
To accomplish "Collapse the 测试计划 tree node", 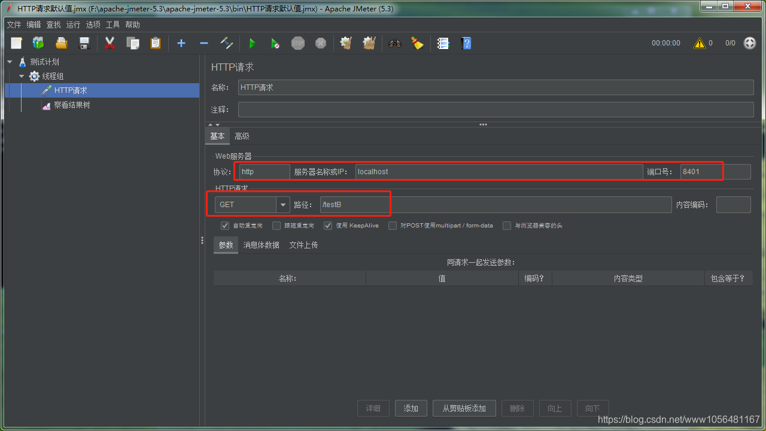I will [10, 62].
